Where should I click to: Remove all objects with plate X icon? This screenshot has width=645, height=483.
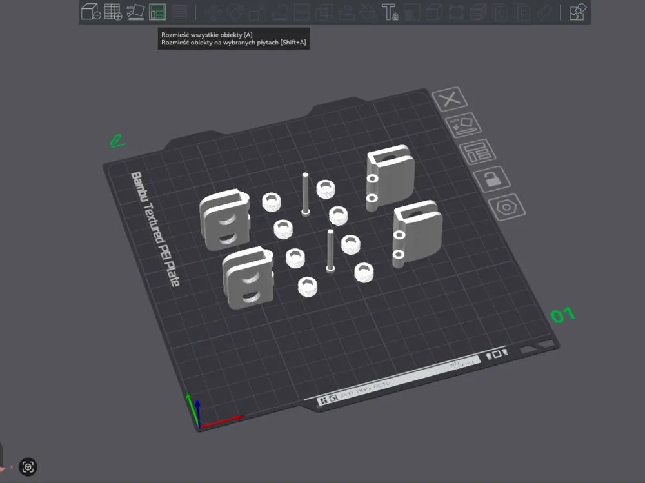pos(450,99)
